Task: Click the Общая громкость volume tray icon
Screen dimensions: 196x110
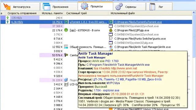Action: 66,47
